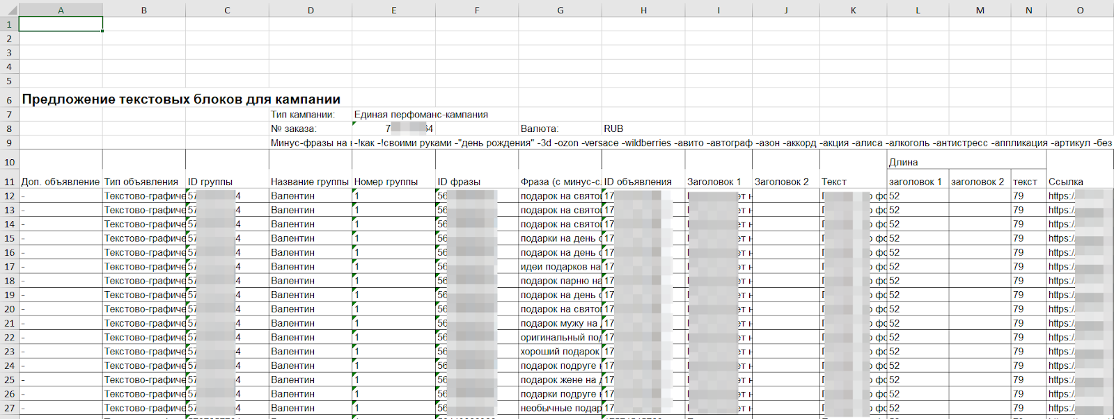Select the active cell A1
This screenshot has height=419, width=1114.
61,24
